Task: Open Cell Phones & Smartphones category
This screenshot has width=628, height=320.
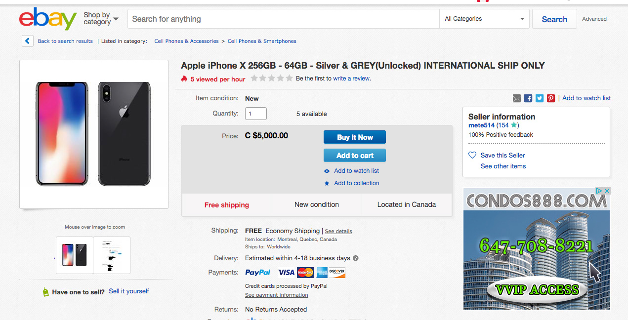Action: point(262,41)
